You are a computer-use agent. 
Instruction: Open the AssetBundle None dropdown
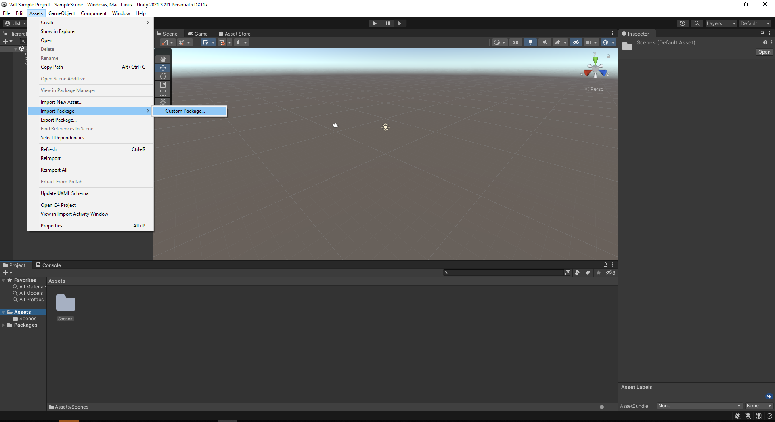click(x=699, y=406)
